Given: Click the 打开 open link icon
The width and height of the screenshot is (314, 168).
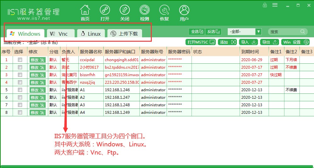Looking at the screenshot, I should pyautogui.click(x=105, y=10).
